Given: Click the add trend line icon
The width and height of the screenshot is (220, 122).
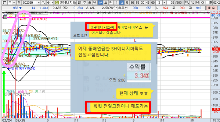Looking at the screenshot, I should tap(192, 2).
